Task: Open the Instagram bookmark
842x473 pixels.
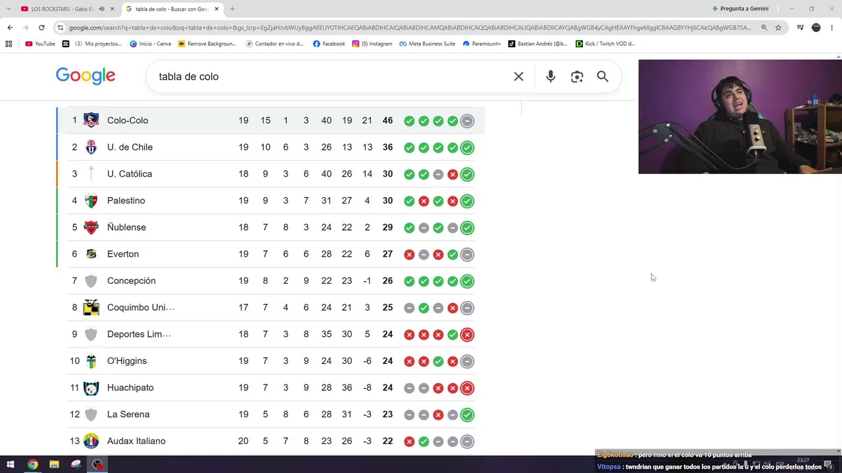Action: coord(372,44)
